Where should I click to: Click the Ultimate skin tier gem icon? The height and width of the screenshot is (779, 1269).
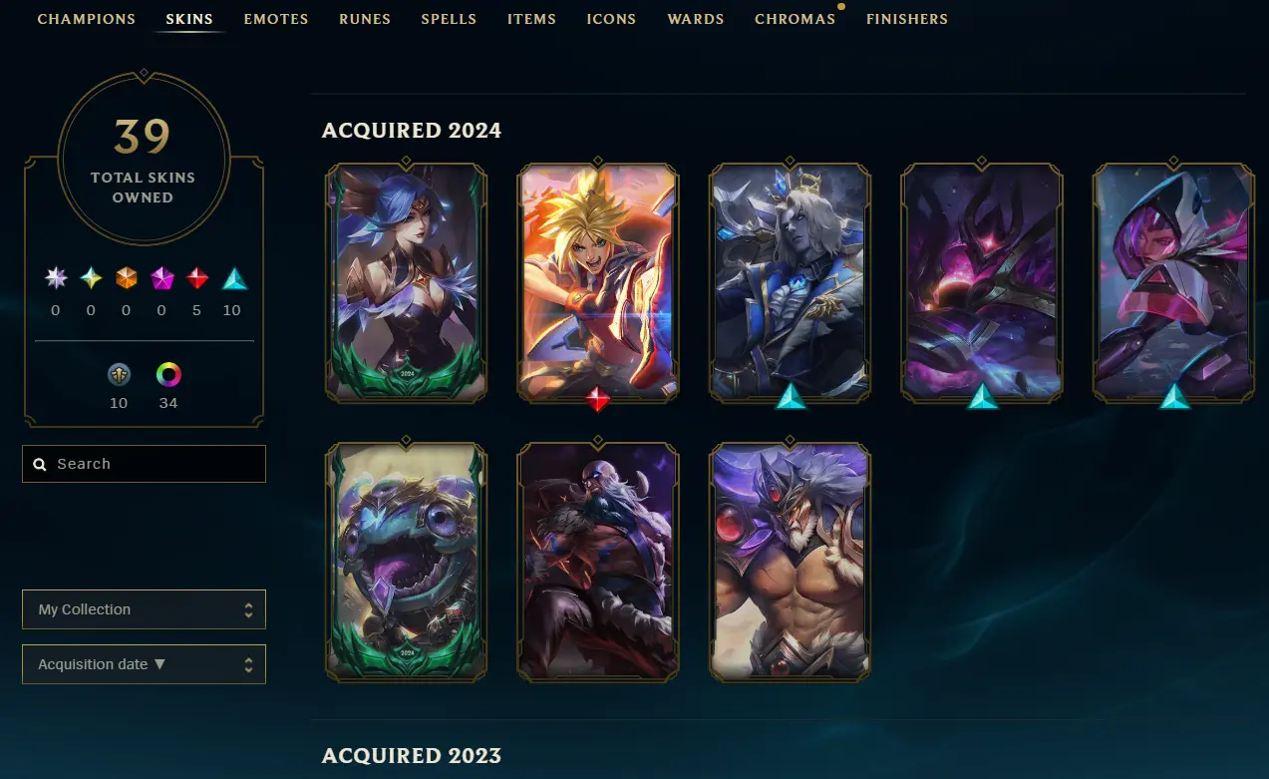coord(56,278)
